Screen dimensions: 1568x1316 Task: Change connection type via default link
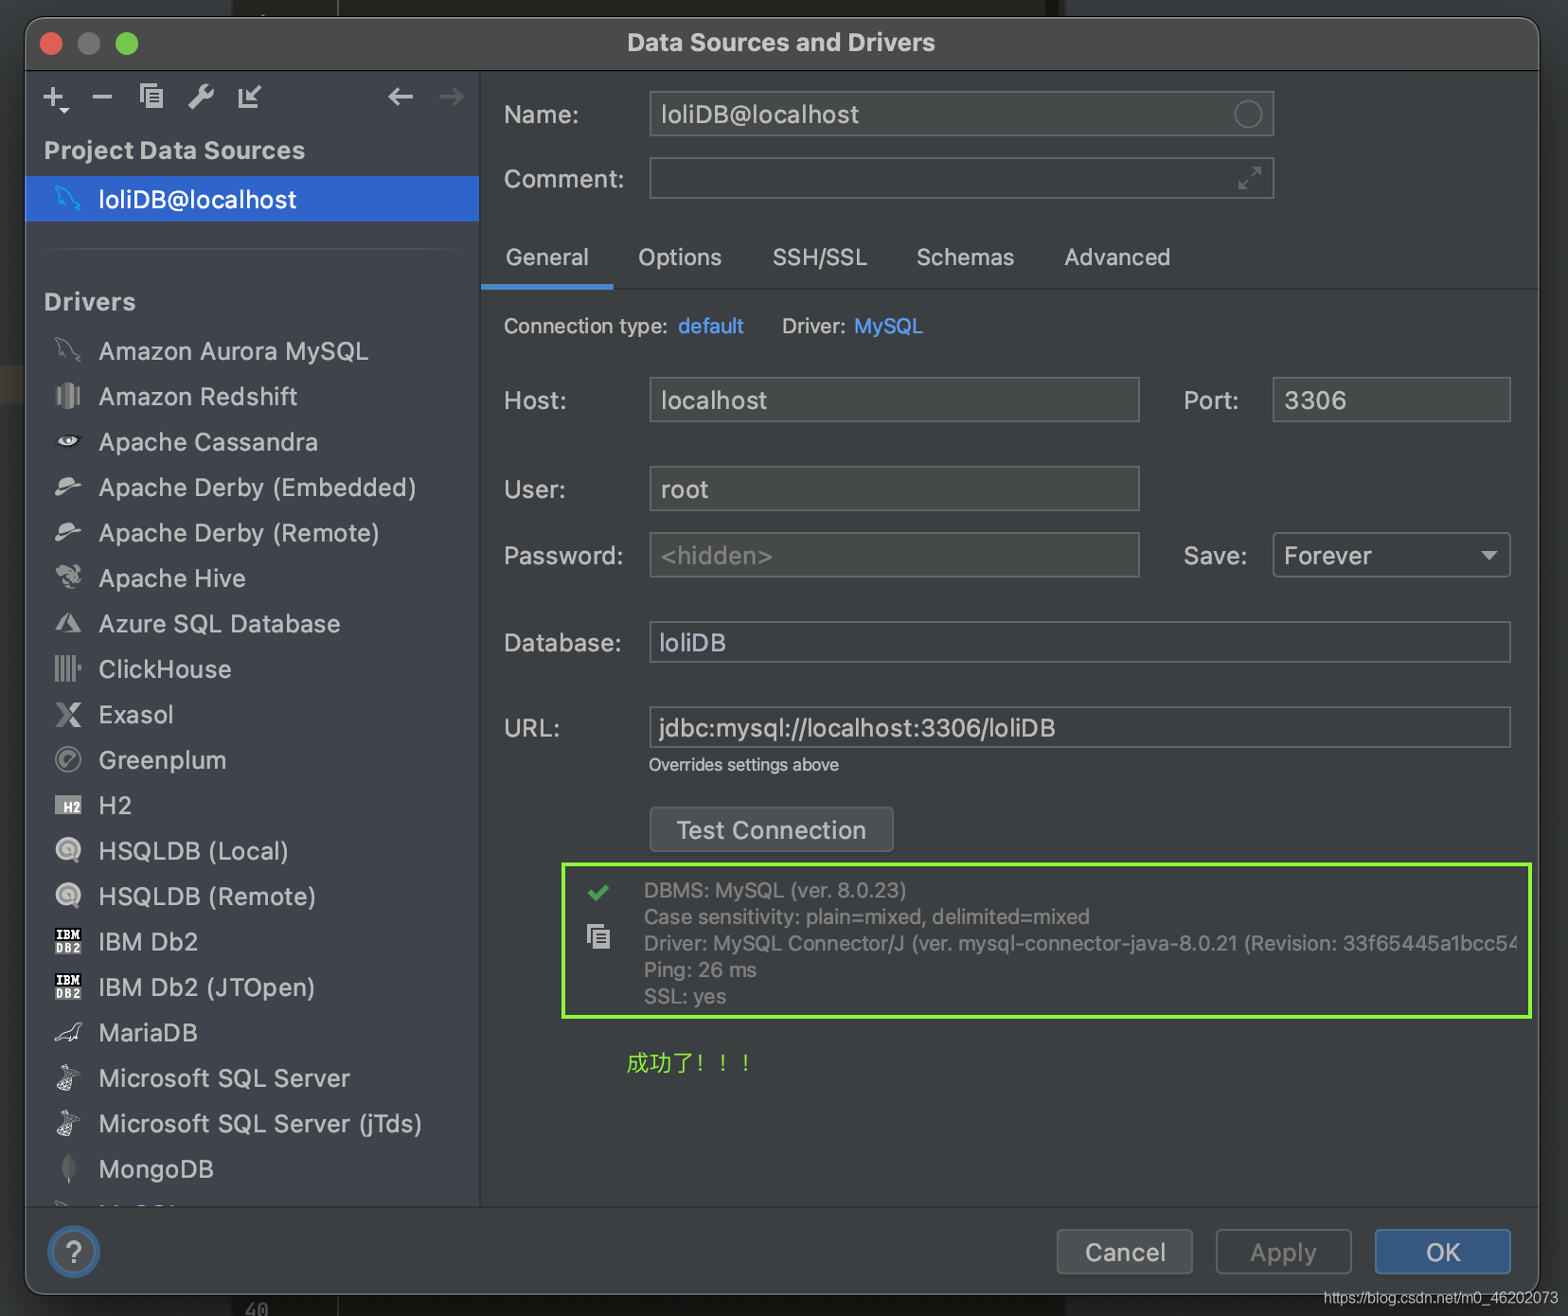pyautogui.click(x=710, y=326)
